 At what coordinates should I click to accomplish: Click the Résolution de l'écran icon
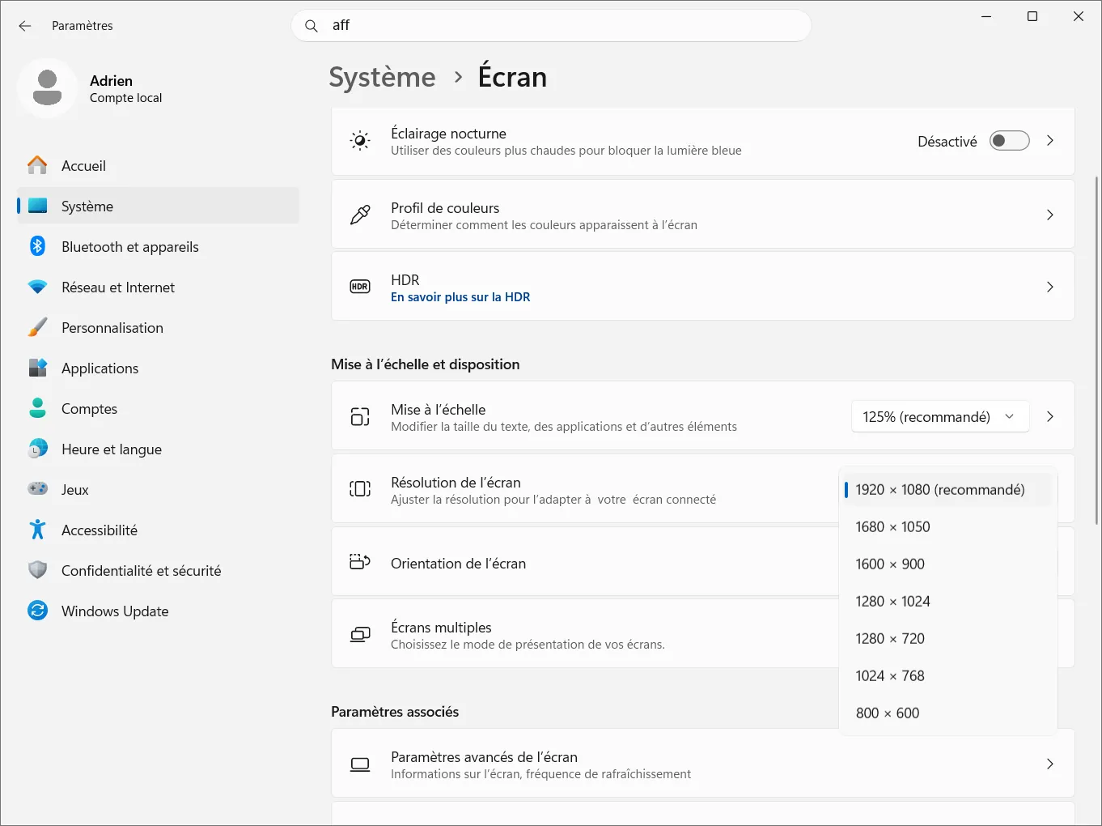tap(360, 489)
